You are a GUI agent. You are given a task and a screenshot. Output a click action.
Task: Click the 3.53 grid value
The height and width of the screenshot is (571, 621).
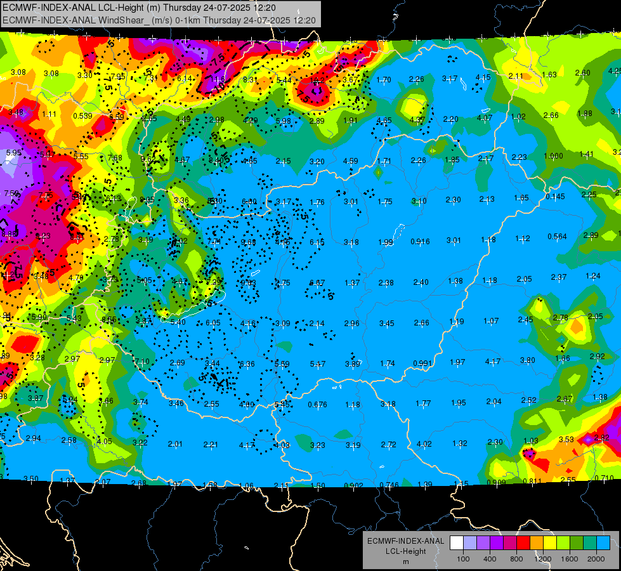tap(566, 440)
